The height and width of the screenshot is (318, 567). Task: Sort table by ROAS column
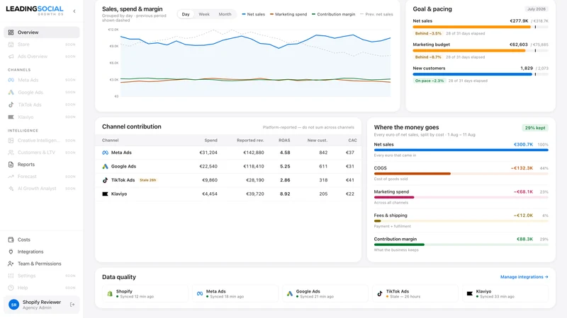tap(284, 140)
